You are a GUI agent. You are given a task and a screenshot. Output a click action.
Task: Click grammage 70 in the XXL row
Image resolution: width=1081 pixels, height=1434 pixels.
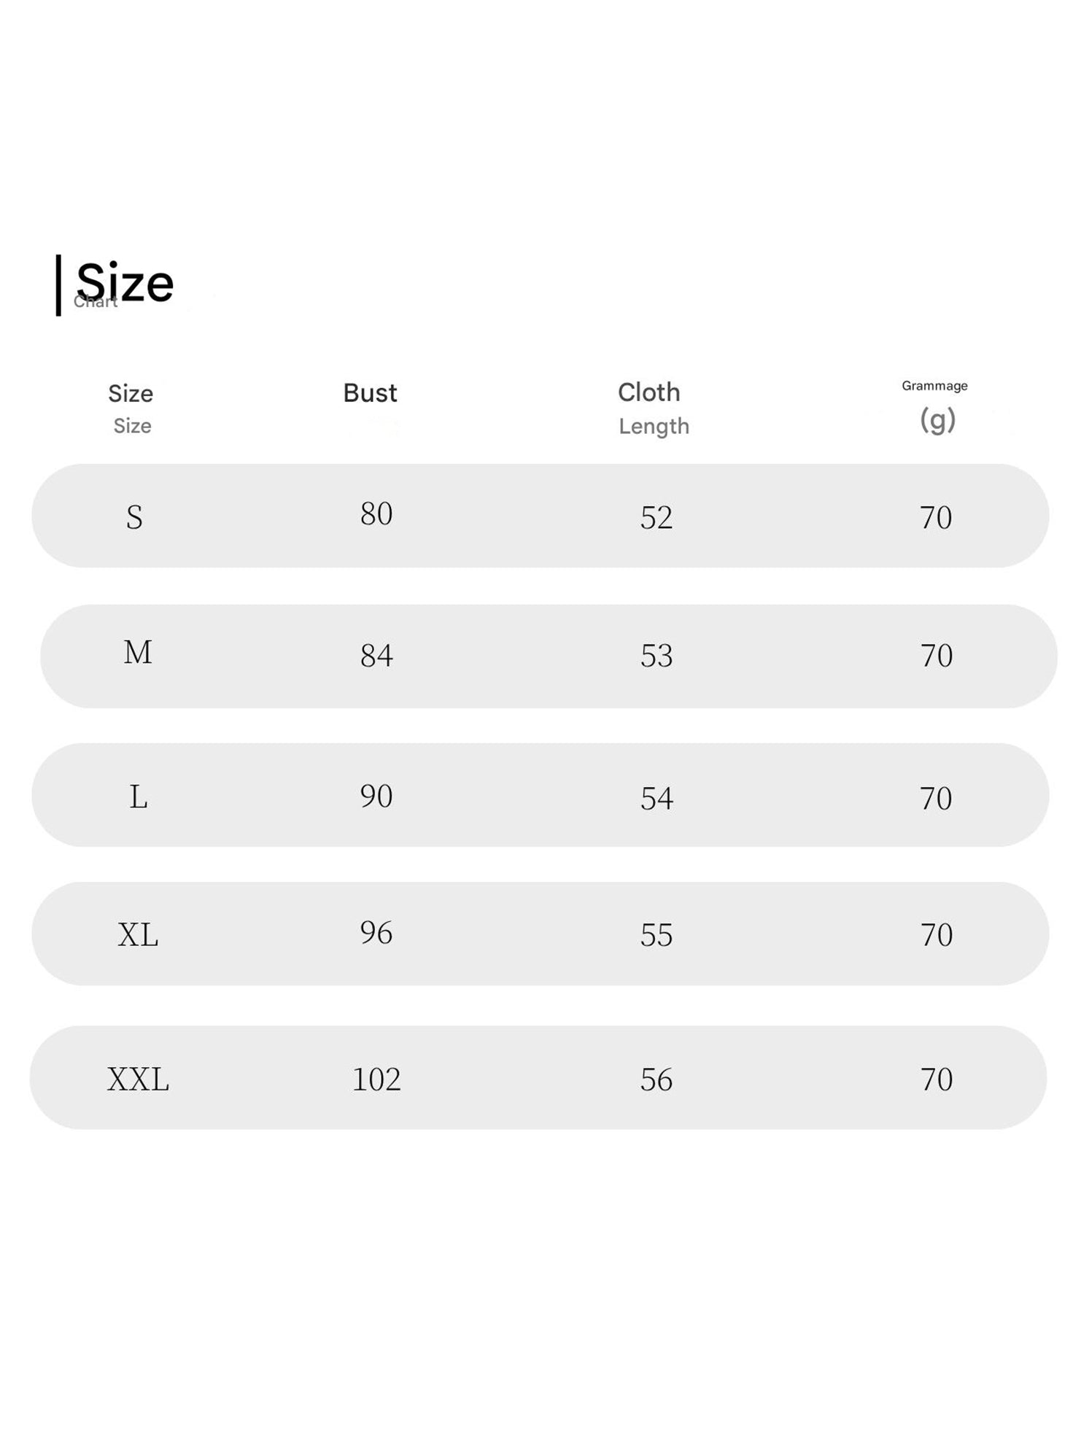click(x=937, y=1080)
